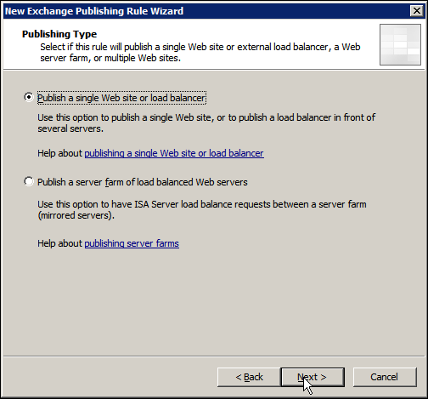This screenshot has width=428, height=399.
Task: Click the '(mirrored servers).' text line
Action: point(76,215)
